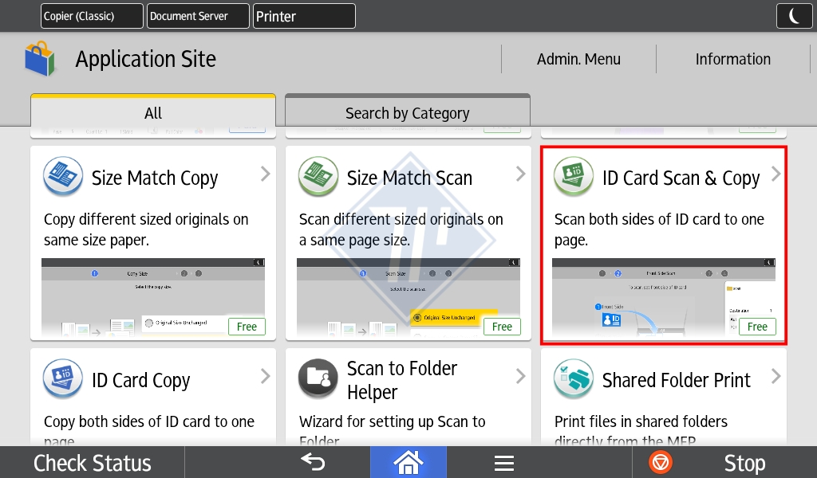Tap the Size Match Copy app icon
This screenshot has height=478, width=817.
[x=62, y=177]
